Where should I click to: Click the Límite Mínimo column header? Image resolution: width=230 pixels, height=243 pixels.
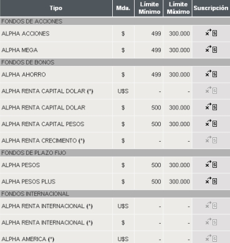click(x=149, y=8)
